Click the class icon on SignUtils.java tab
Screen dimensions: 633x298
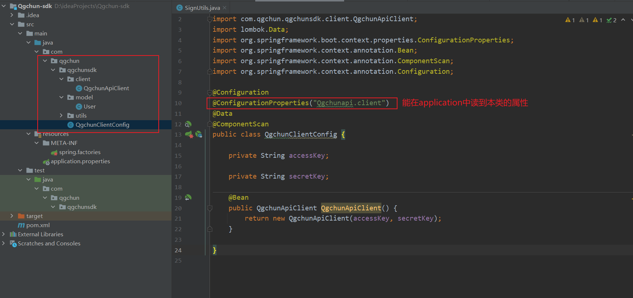[180, 8]
